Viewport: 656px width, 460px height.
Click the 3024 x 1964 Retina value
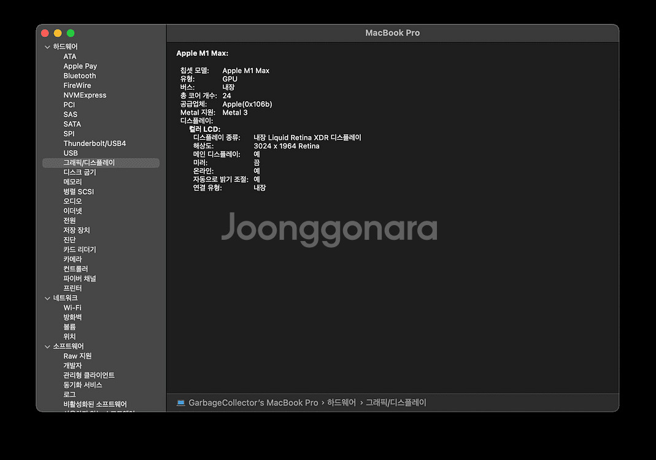pos(287,146)
